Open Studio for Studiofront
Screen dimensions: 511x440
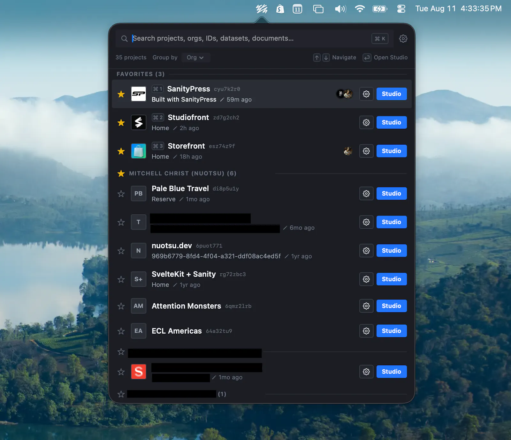pyautogui.click(x=392, y=123)
